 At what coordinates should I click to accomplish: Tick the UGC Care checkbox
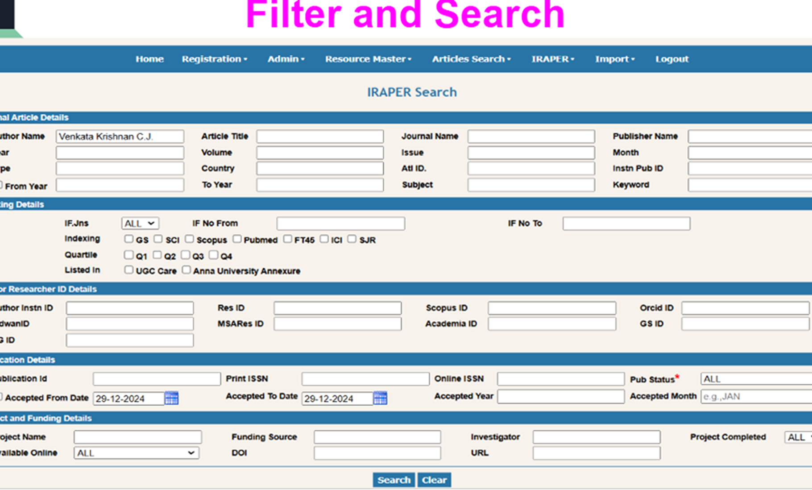129,270
